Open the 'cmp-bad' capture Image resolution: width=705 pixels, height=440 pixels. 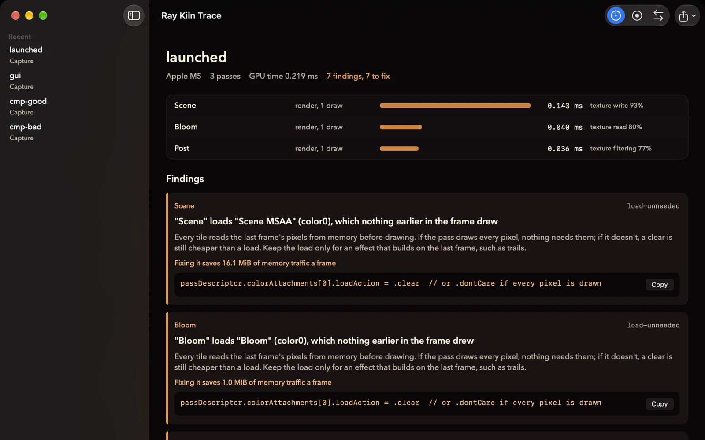[74, 132]
